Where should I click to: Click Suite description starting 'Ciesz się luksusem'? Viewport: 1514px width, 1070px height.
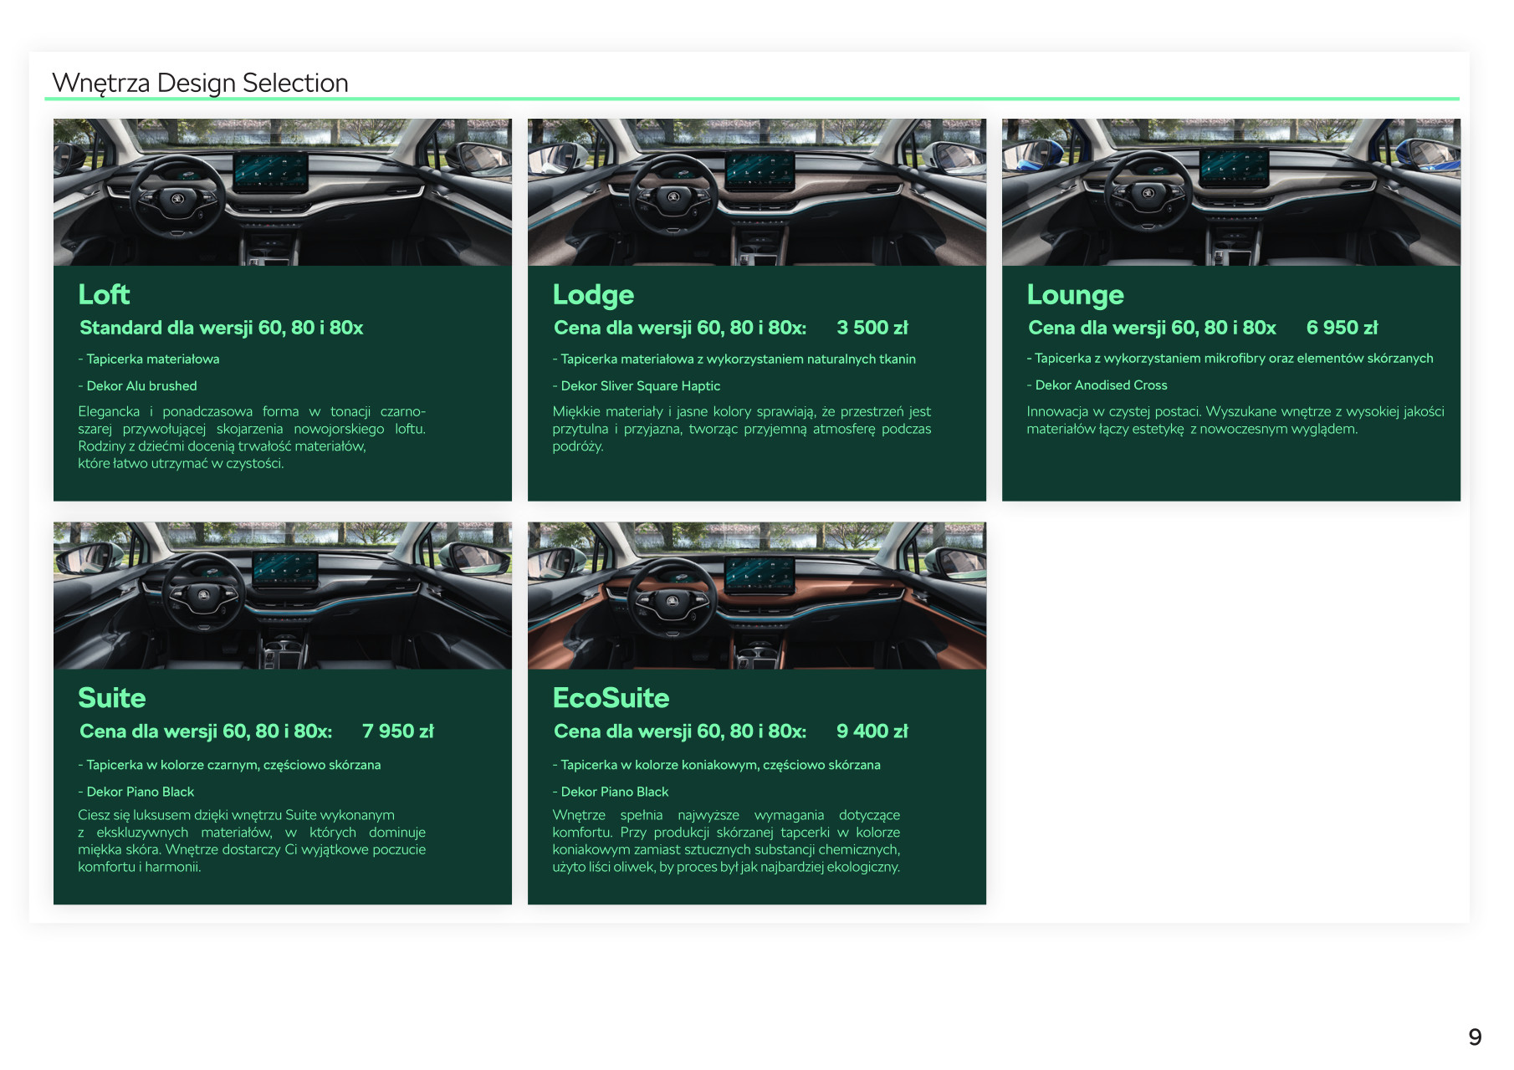[x=252, y=841]
